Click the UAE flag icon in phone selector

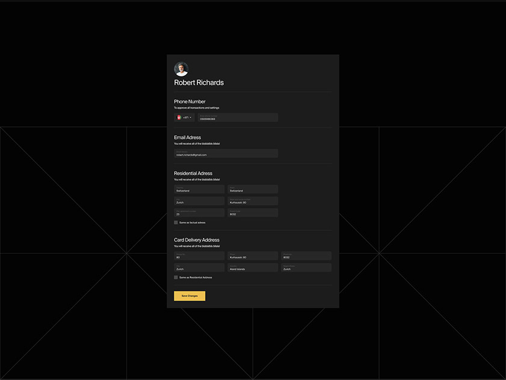179,117
